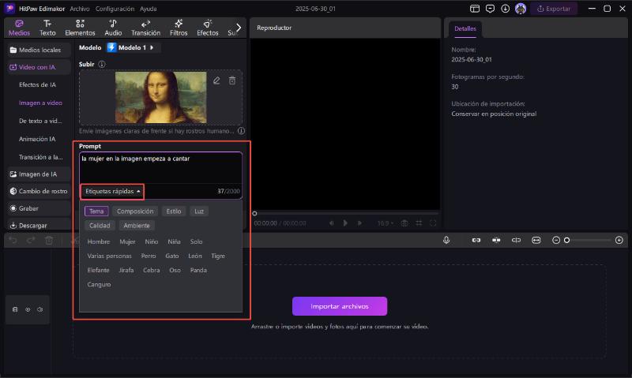Step to previous frame in player

(331, 223)
